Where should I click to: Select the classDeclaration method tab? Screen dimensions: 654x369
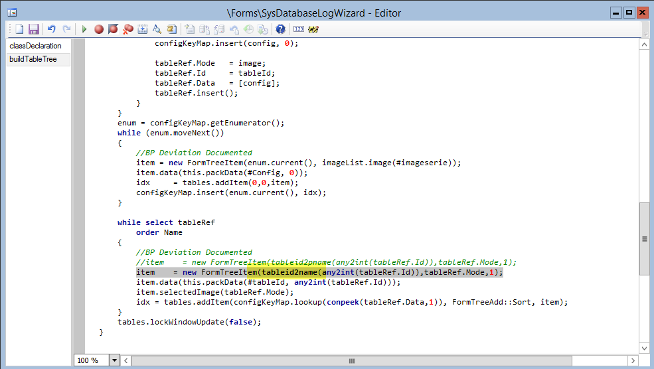pyautogui.click(x=36, y=46)
